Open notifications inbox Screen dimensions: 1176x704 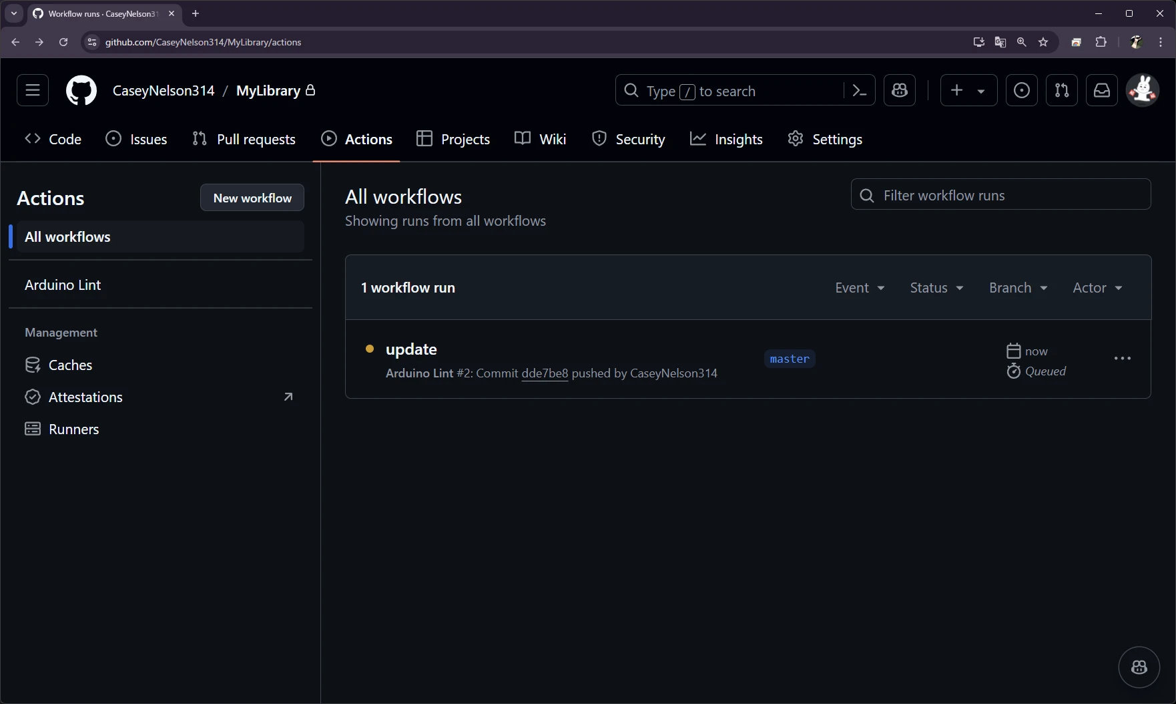(x=1102, y=90)
